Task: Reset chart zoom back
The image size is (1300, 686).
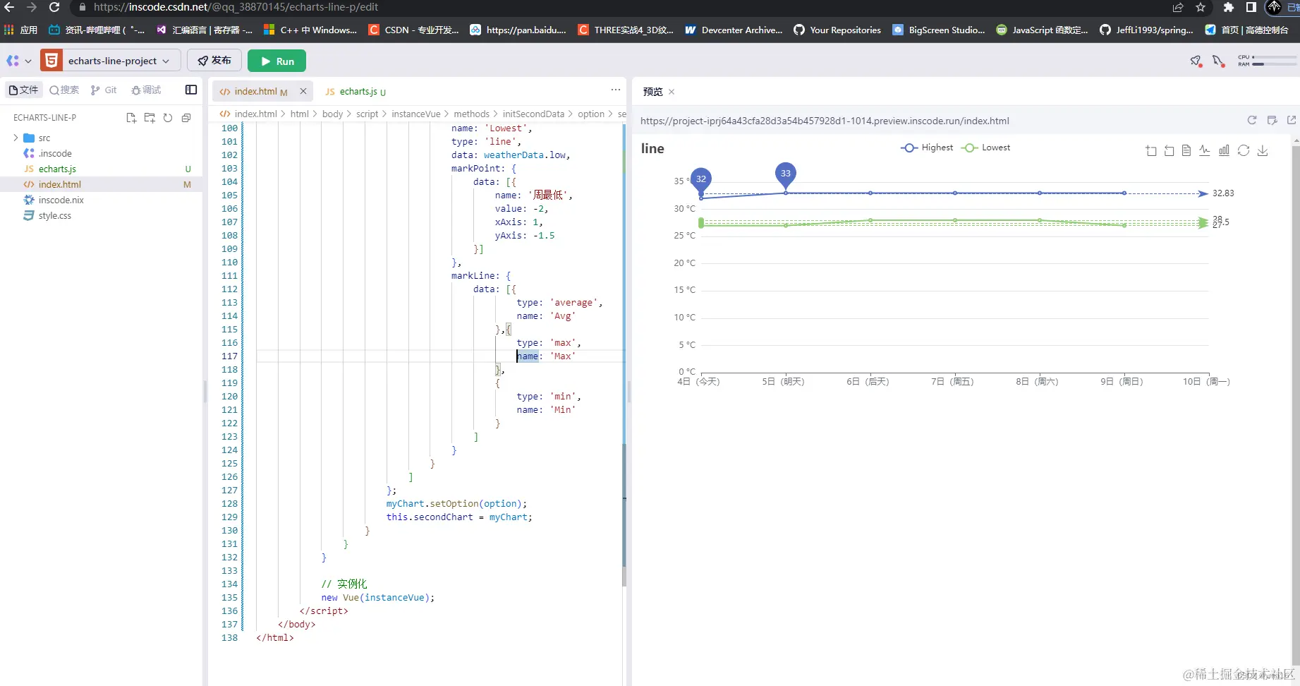Action: [1169, 150]
